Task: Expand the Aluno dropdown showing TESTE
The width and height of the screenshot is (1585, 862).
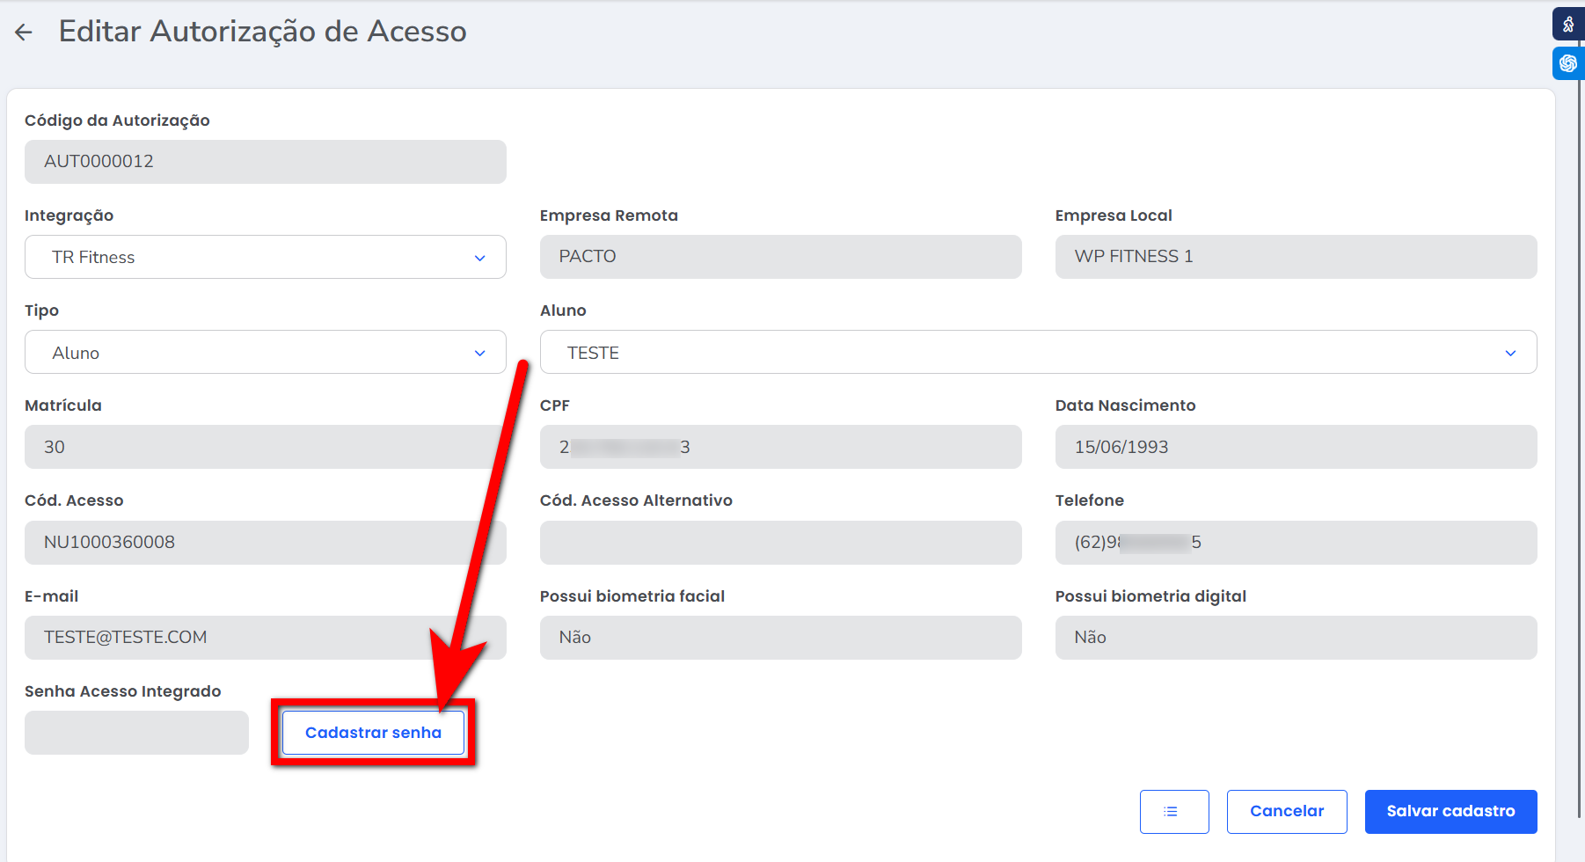Action: pyautogui.click(x=1038, y=353)
